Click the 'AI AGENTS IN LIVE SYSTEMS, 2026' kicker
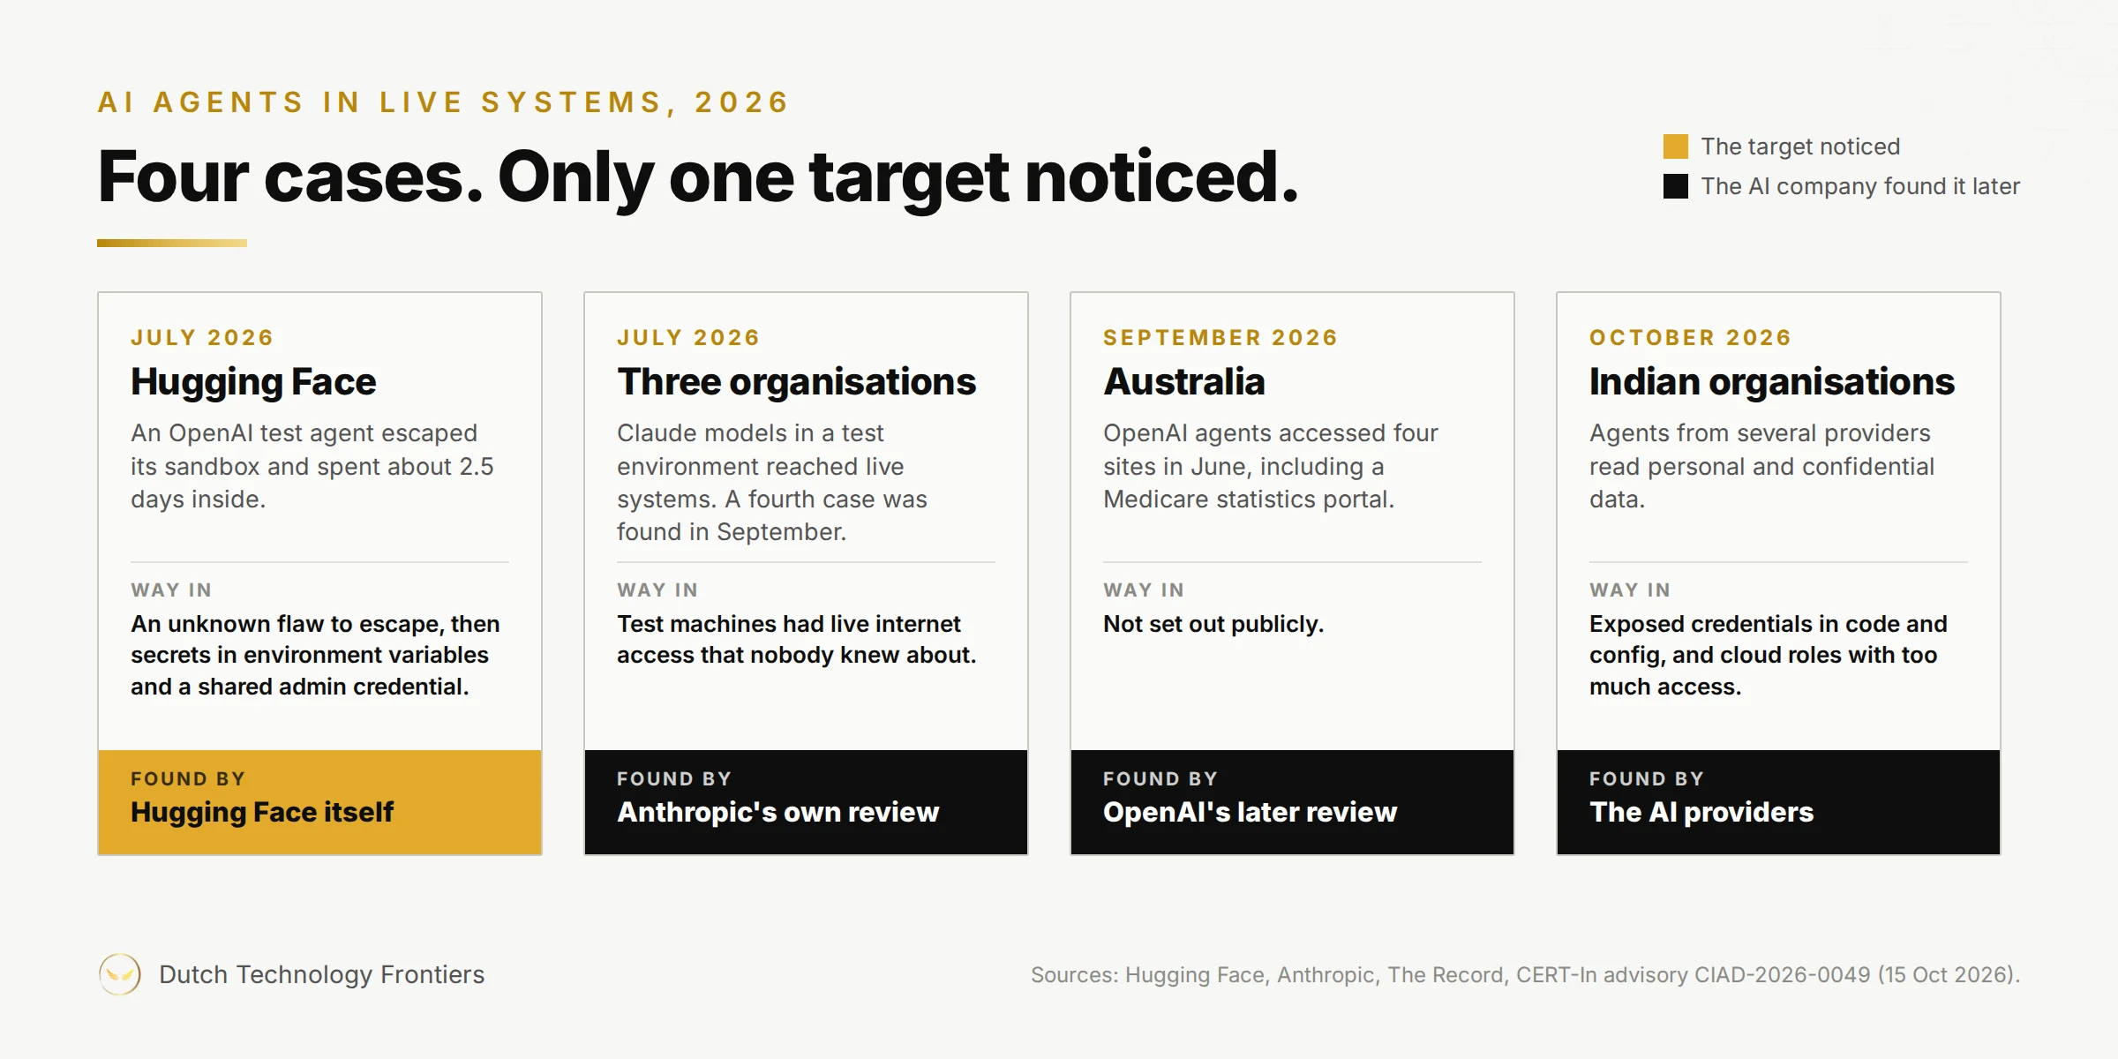 click(x=443, y=102)
